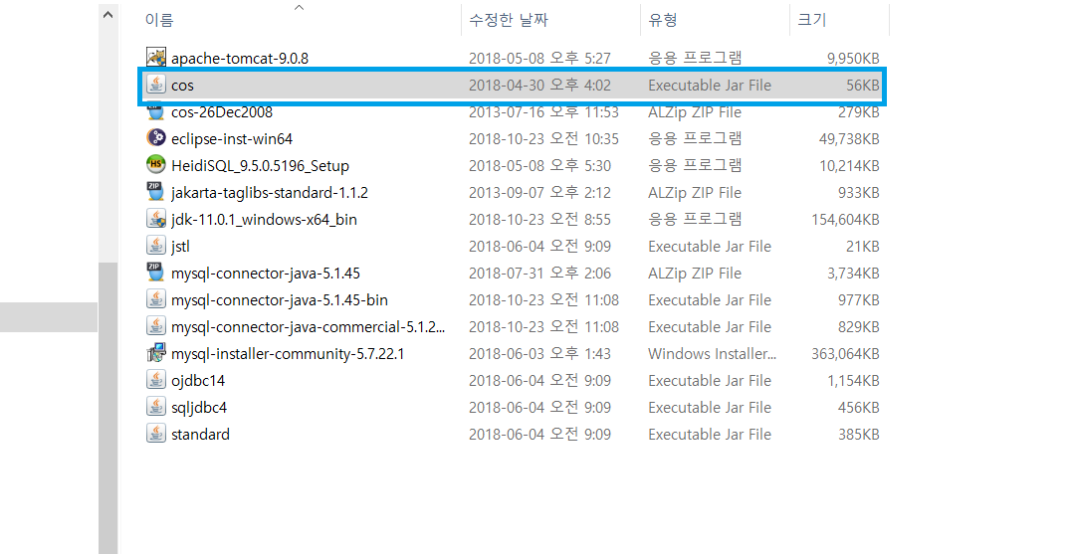The image size is (1071, 554).
Task: Click the scroll up arrow of sidebar
Action: 107,14
